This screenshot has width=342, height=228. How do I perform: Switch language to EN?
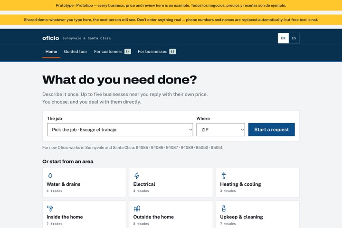[x=283, y=38]
